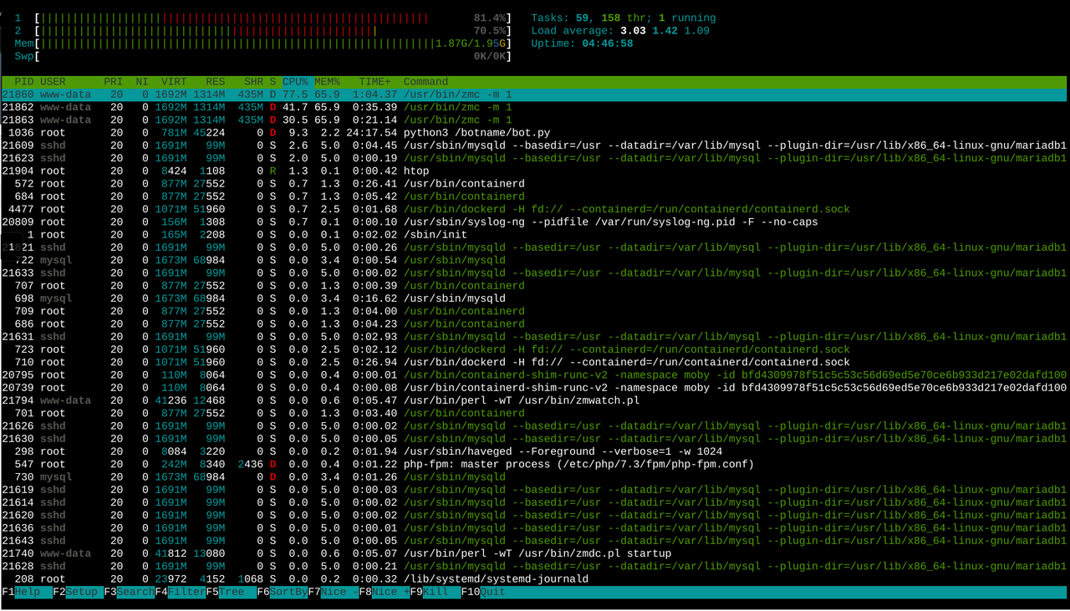Select the mysqld thread row with PID 21643
1070x611 pixels.
[535, 541]
